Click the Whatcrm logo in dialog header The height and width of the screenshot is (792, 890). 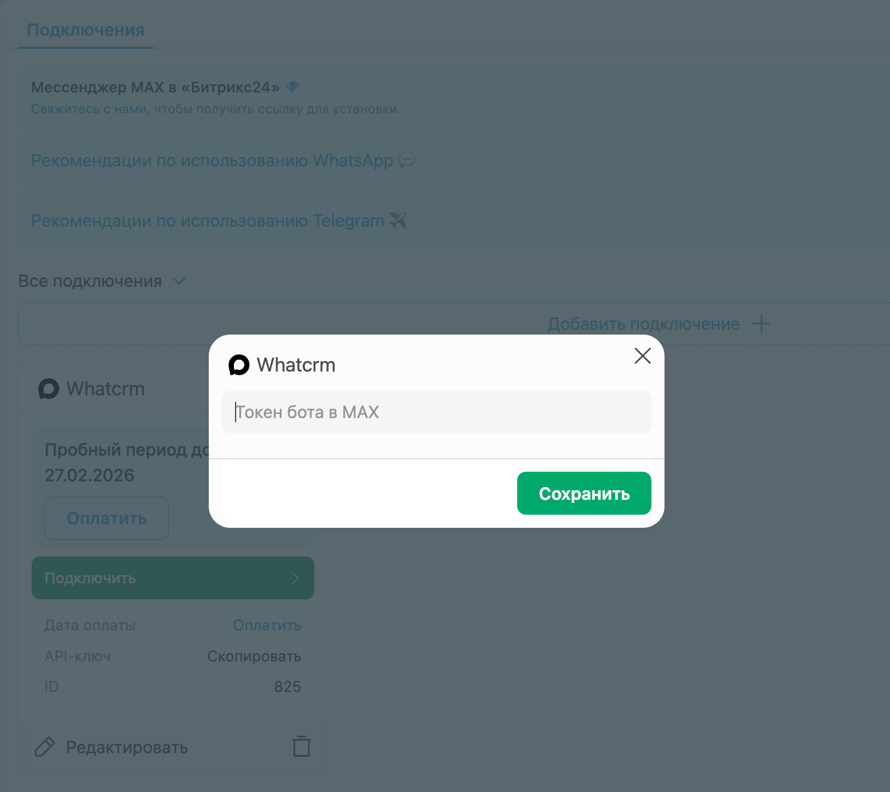(x=239, y=365)
